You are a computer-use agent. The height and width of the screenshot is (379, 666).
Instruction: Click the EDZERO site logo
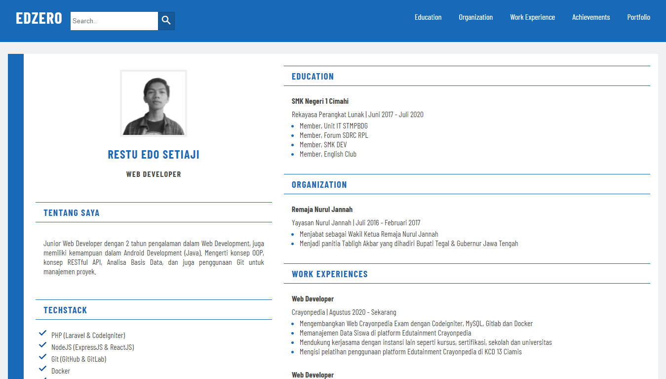tap(39, 18)
